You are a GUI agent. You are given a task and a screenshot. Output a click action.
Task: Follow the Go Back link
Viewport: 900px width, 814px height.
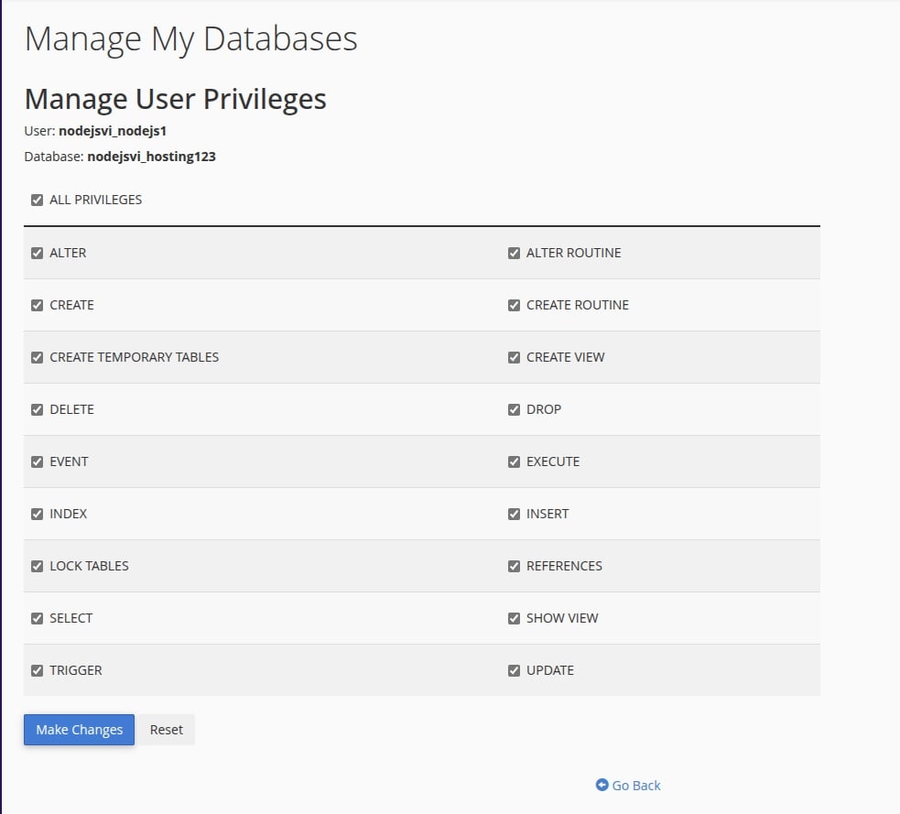(x=628, y=786)
